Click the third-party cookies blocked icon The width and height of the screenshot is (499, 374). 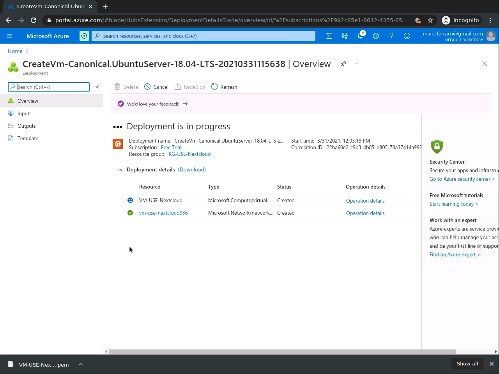click(418, 20)
